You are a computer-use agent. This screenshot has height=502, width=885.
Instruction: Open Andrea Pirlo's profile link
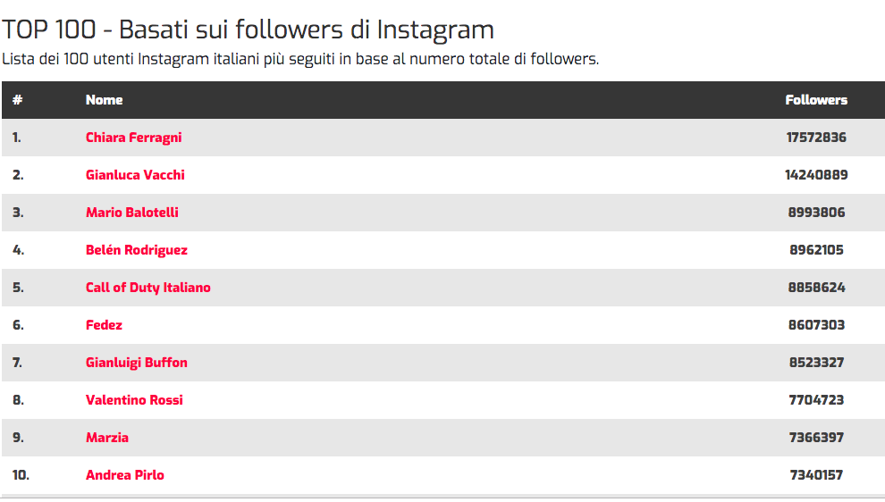(125, 475)
